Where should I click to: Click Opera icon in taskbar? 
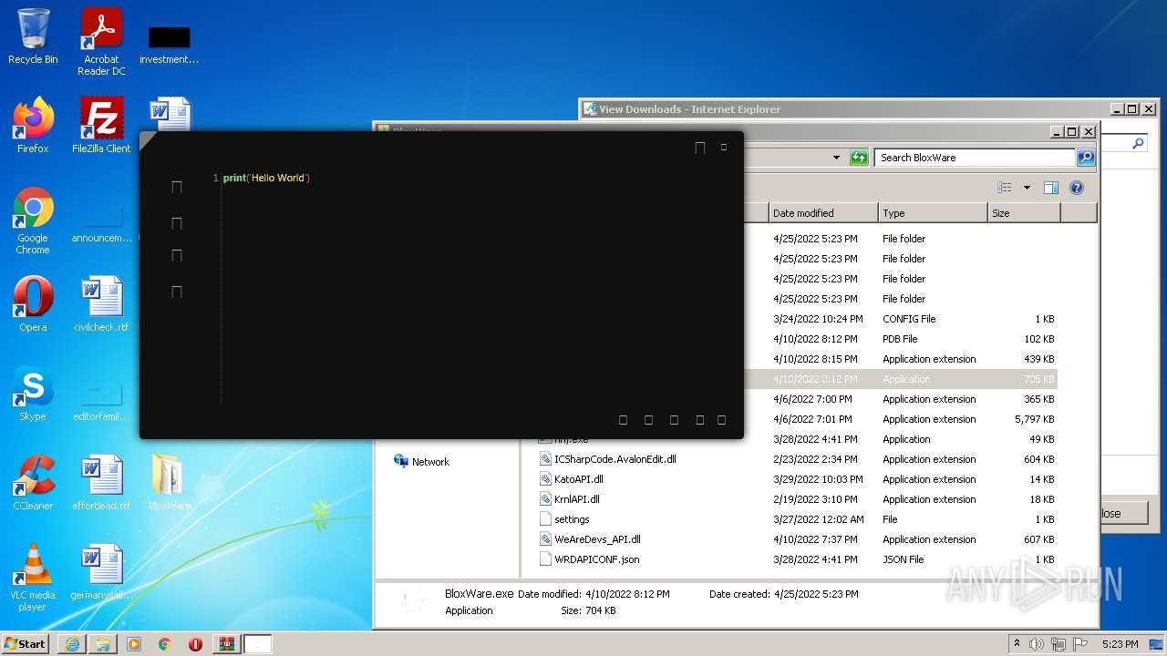coord(195,644)
